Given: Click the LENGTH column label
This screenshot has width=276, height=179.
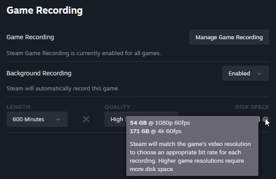Looking at the screenshot, I should tap(18, 107).
